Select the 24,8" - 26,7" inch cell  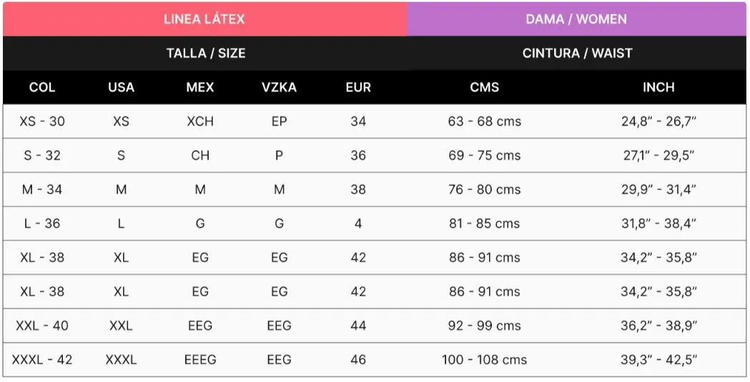(658, 121)
